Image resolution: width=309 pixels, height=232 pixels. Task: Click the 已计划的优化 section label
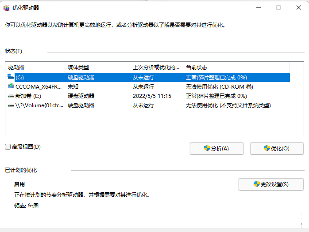pos(21,170)
